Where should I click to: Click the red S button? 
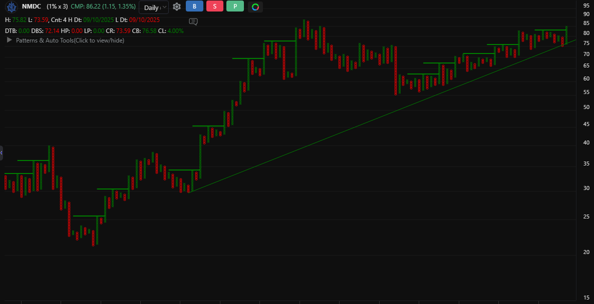(x=215, y=6)
